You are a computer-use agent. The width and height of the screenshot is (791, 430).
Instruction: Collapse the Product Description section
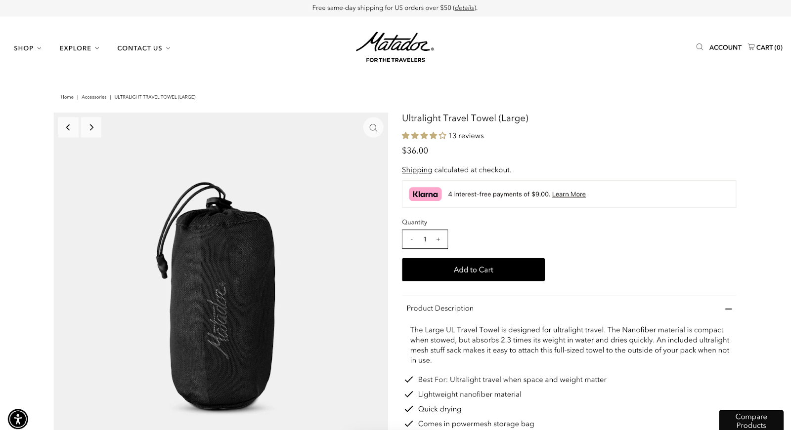pyautogui.click(x=728, y=308)
